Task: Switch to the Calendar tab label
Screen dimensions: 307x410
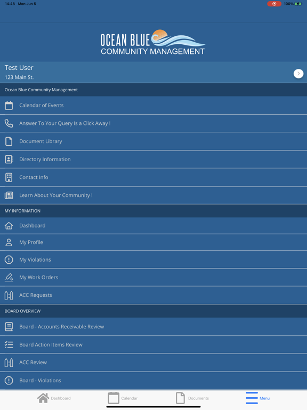Action: coord(129,398)
